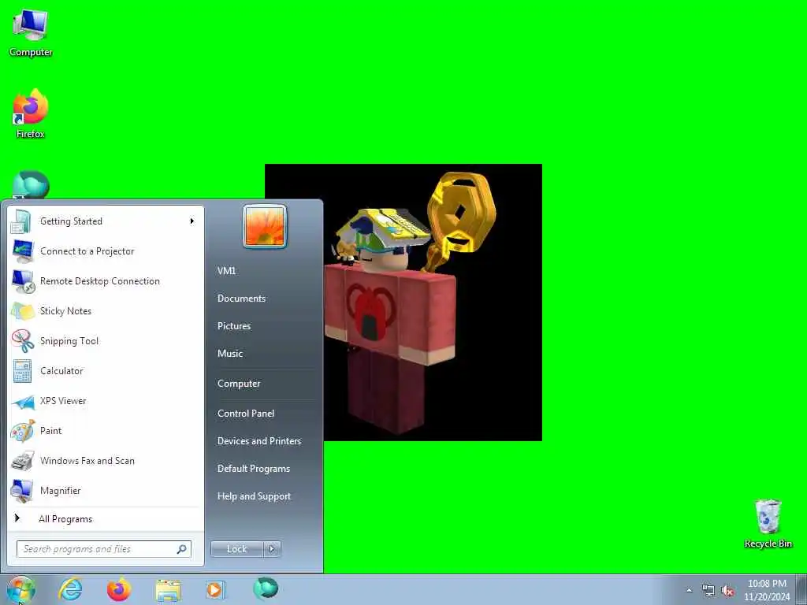Open the Windows Fax and Scan icon
The width and height of the screenshot is (807, 605).
click(x=23, y=461)
